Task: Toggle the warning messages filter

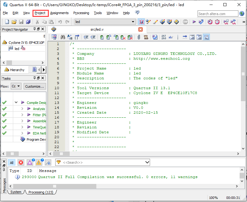Action: coord(39,162)
